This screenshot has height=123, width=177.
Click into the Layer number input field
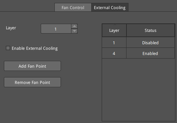(x=56, y=29)
